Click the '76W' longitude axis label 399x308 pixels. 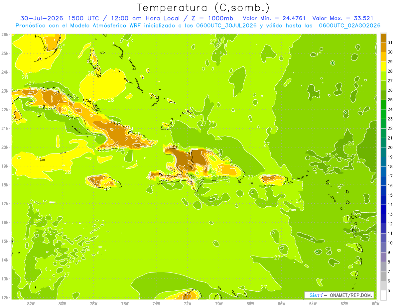click(125, 303)
